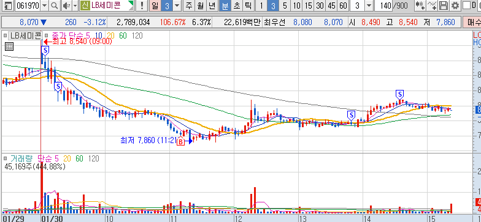Click the line indicator add icon
Viewport: 481px width, 222px height.
click(x=432, y=6)
